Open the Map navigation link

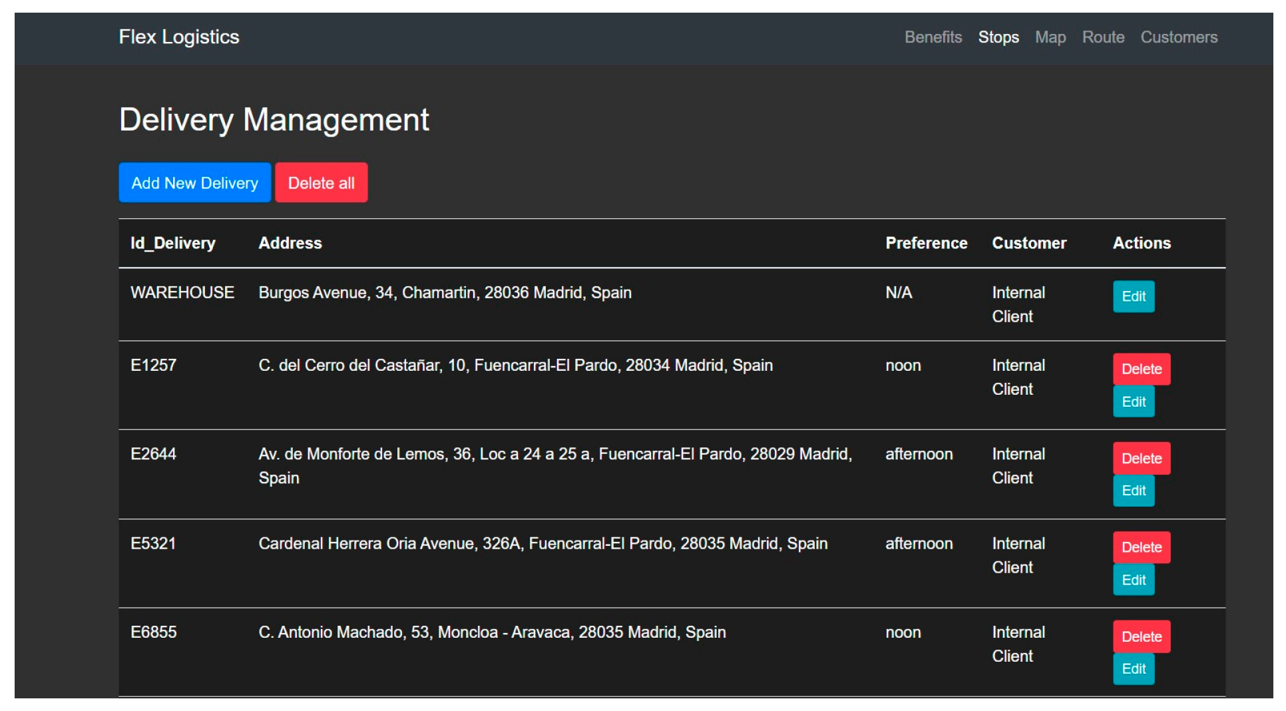pyautogui.click(x=1050, y=37)
